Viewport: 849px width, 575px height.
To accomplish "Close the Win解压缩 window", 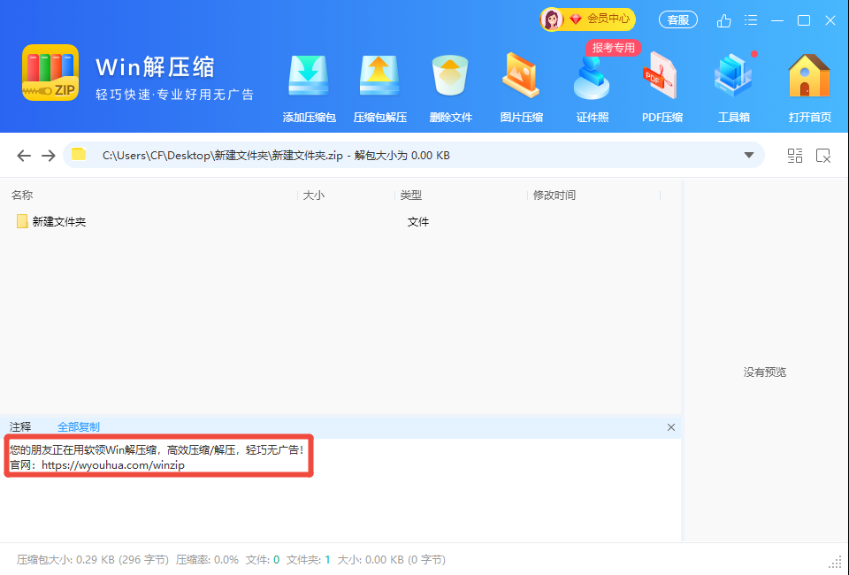I will pyautogui.click(x=830, y=20).
